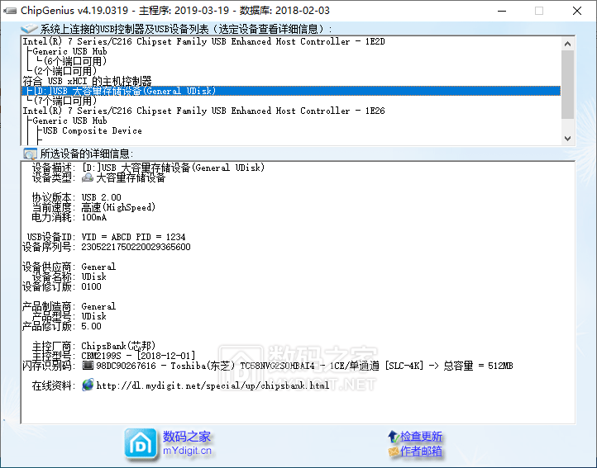Click the device list scrollbar thumb
Screen dimensions: 597x468
[568, 84]
